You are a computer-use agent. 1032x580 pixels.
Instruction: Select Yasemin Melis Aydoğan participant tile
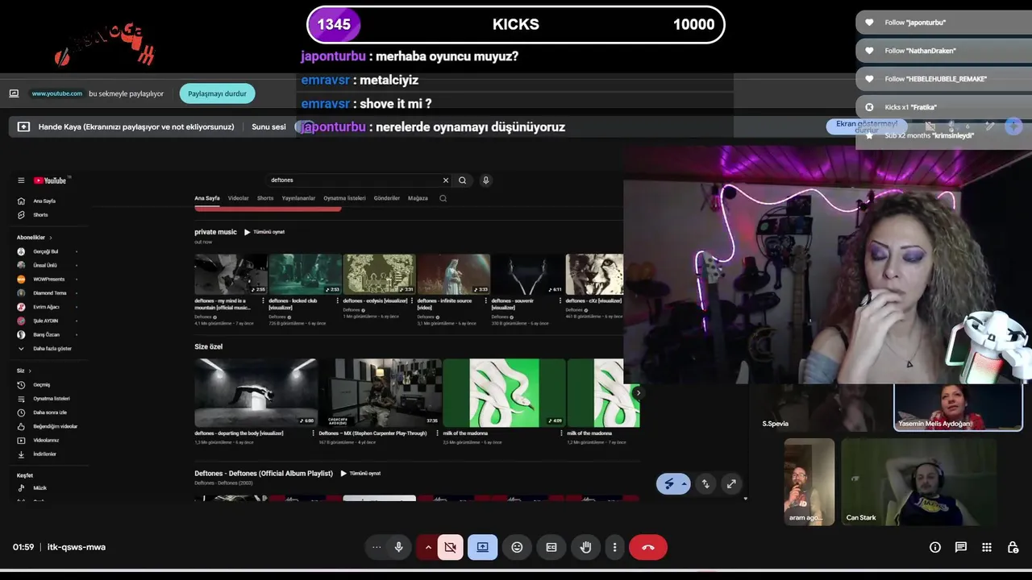958,408
